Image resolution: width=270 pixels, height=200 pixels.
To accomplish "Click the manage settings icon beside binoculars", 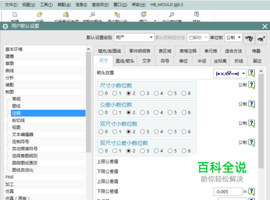I will (261, 38).
